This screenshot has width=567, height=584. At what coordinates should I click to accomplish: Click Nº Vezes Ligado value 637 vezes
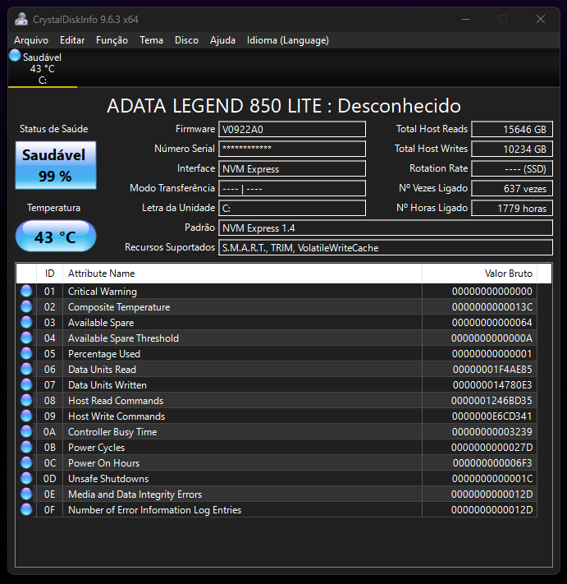[512, 188]
